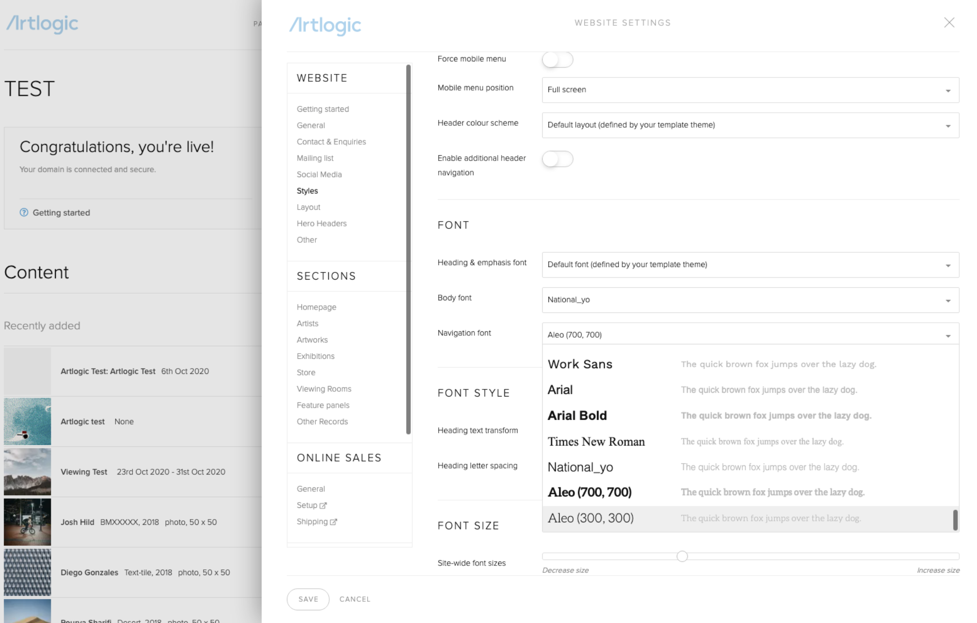Image resolution: width=977 pixels, height=623 pixels.
Task: Open Diego Gonzales Text-tile thumbnail
Action: [x=27, y=572]
